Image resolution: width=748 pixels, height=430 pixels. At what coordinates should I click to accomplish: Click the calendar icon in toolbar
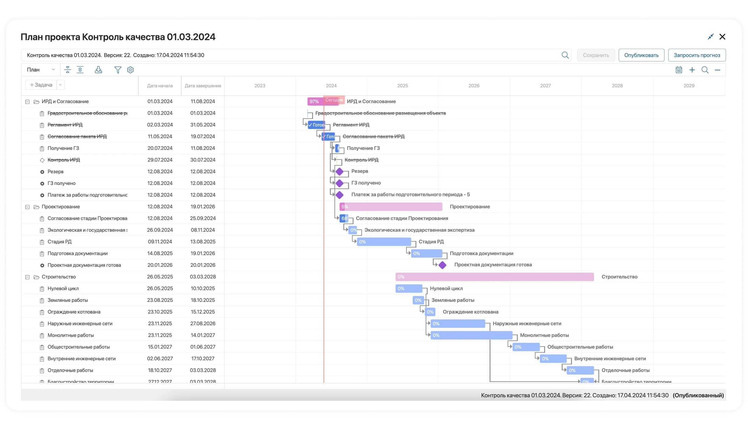(679, 70)
